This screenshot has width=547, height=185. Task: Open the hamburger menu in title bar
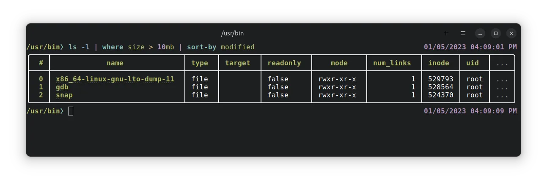click(463, 33)
